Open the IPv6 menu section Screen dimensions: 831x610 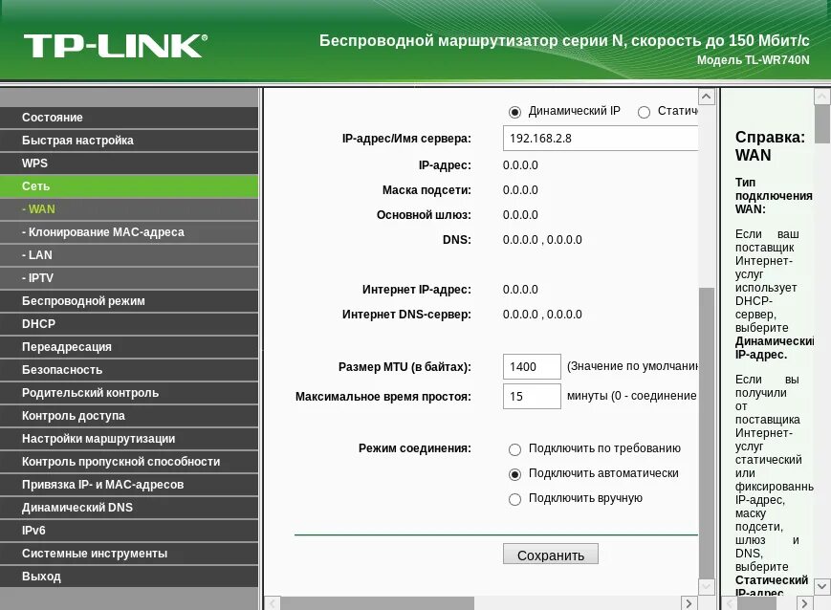[129, 530]
